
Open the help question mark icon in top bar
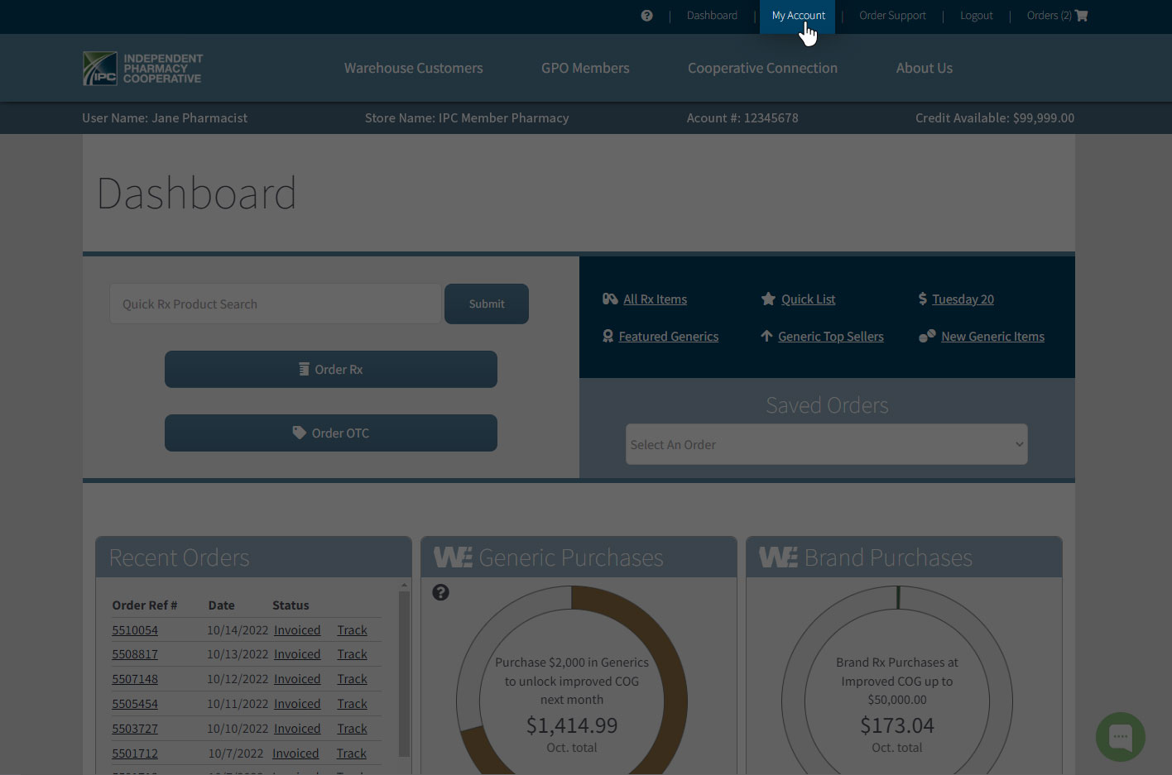click(646, 16)
